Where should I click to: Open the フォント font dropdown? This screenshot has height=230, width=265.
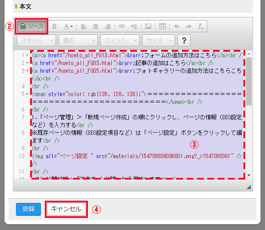coord(120,40)
